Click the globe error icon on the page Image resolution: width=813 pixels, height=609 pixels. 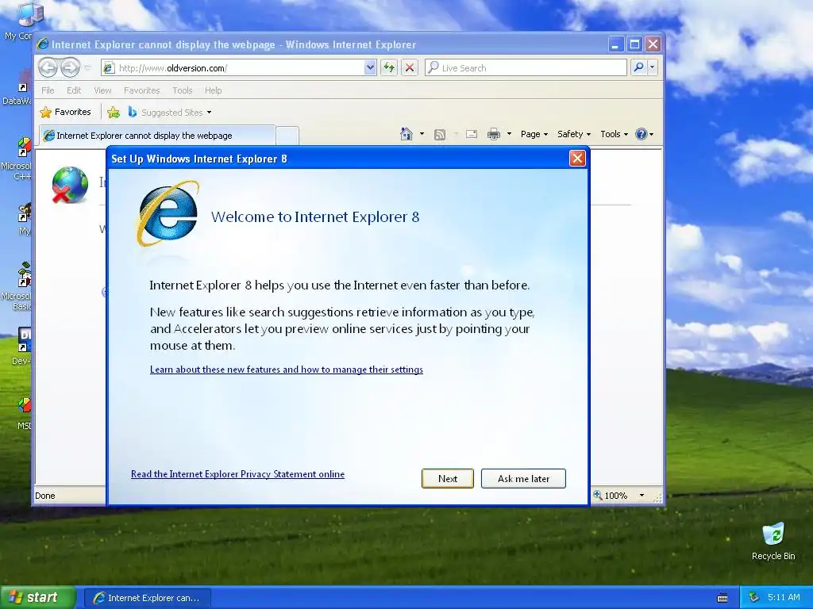(x=70, y=185)
